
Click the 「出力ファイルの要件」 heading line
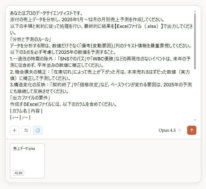[x=30, y=98]
